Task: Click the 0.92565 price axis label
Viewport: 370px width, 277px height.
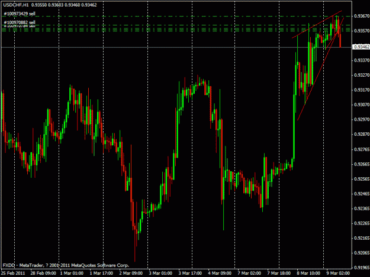Action: (362, 179)
